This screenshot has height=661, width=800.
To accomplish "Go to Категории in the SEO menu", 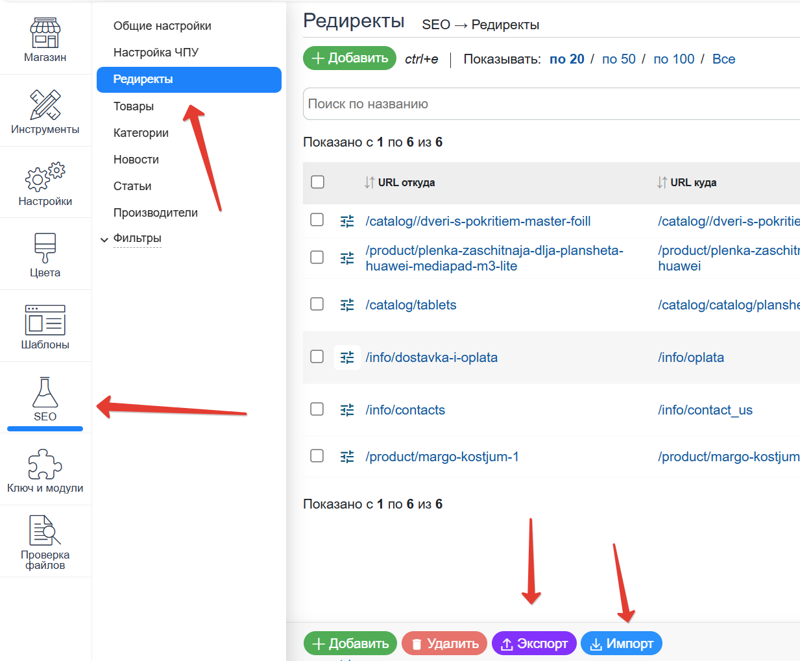I will (x=141, y=133).
